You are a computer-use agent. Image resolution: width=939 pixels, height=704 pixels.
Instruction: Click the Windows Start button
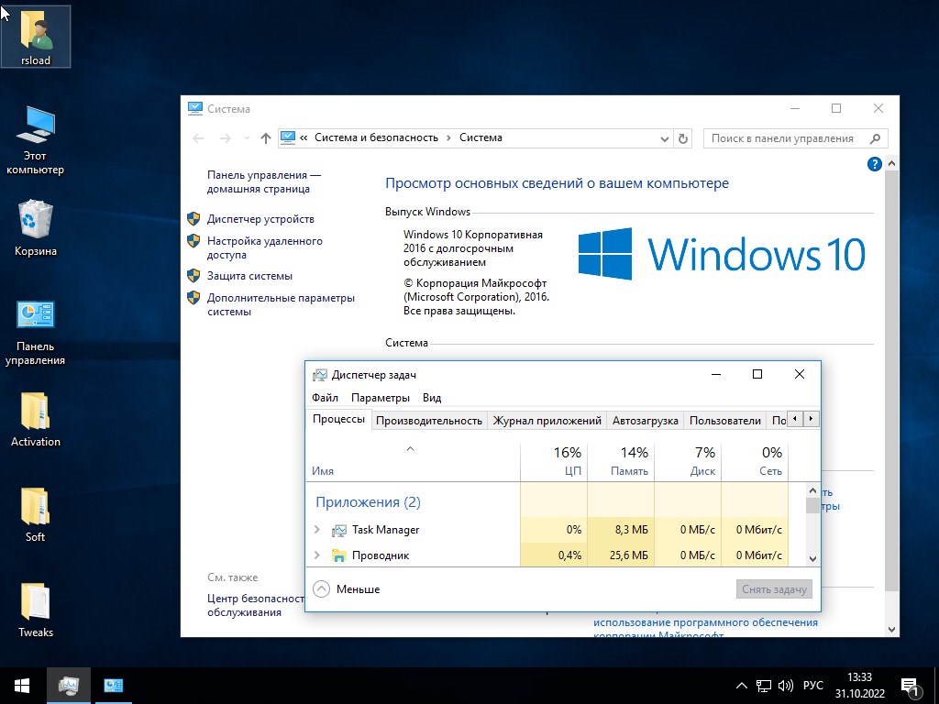click(x=22, y=686)
